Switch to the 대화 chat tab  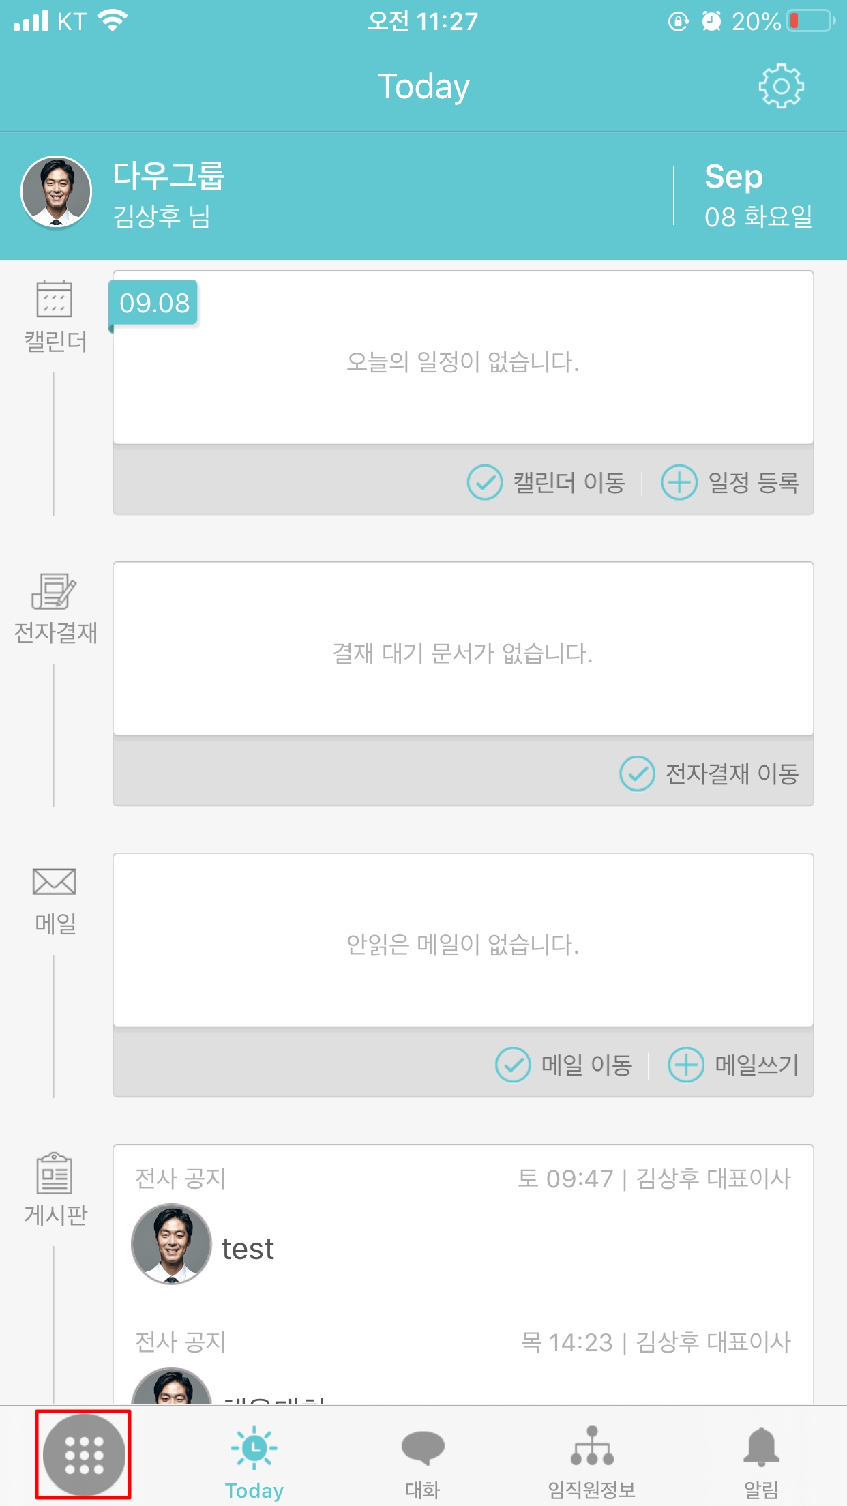pyautogui.click(x=423, y=1460)
